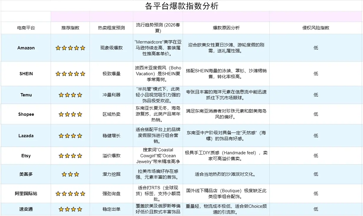Image resolution: width=363 pixels, height=216 pixels.
Task: Select the Lazada platform cell
Action: click(26, 135)
